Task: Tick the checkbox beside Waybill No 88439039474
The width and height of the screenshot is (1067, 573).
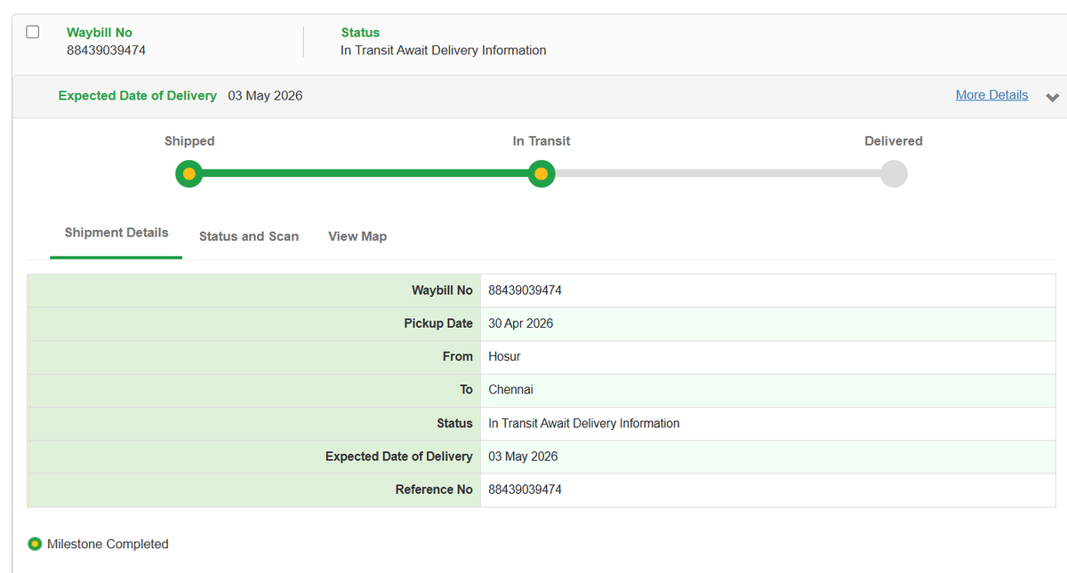Action: 33,32
